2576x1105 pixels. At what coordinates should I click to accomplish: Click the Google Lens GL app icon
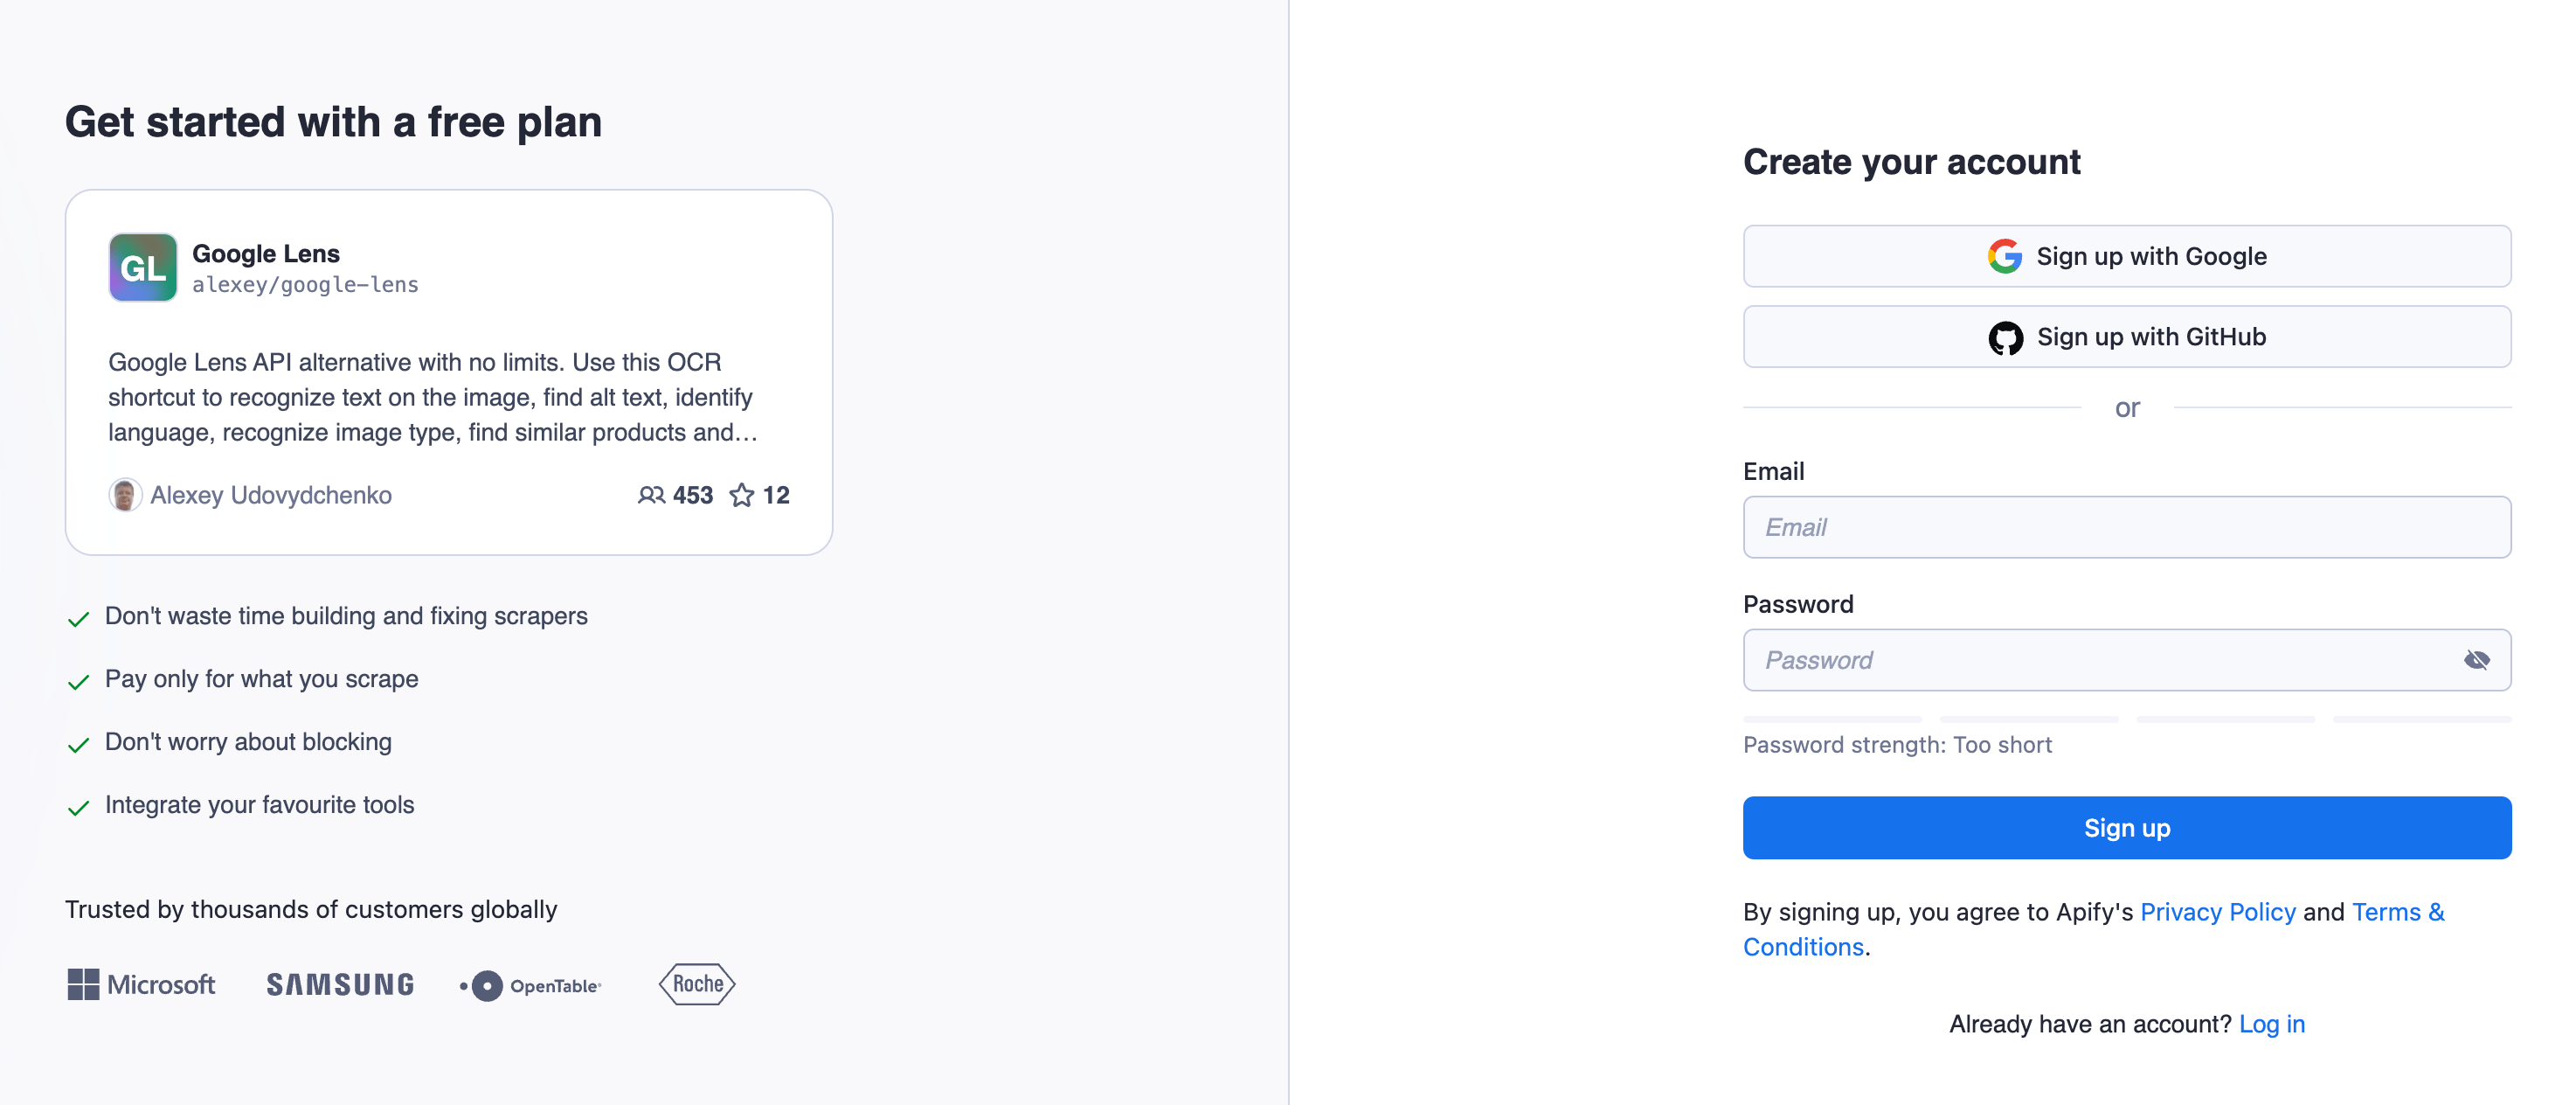(142, 267)
